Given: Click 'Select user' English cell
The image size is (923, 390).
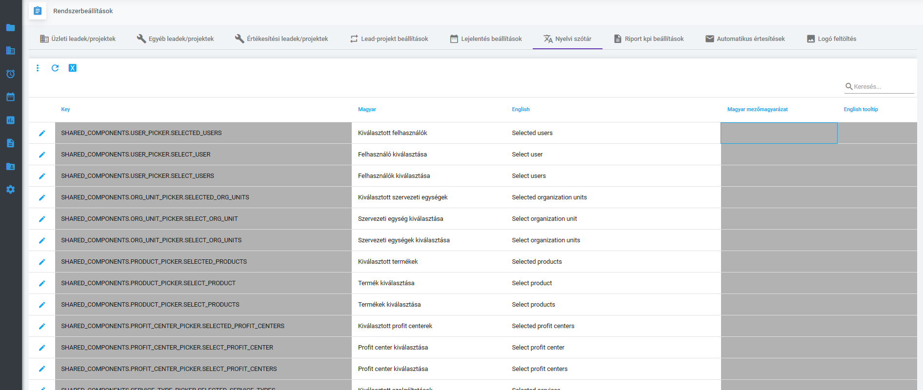Looking at the screenshot, I should pos(613,155).
